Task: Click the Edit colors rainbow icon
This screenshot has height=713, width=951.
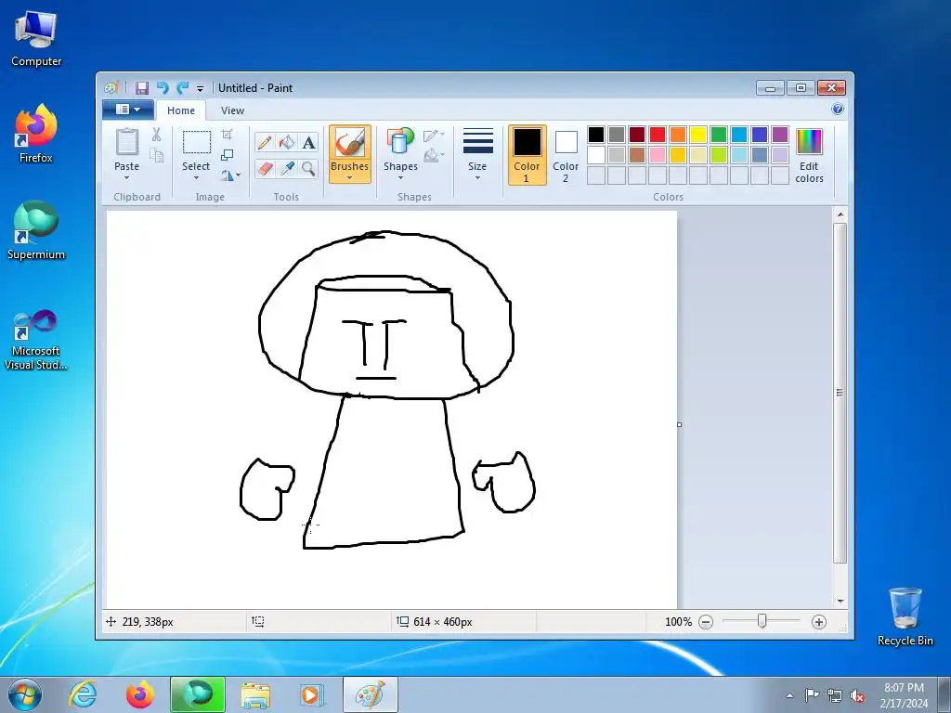Action: pyautogui.click(x=809, y=141)
